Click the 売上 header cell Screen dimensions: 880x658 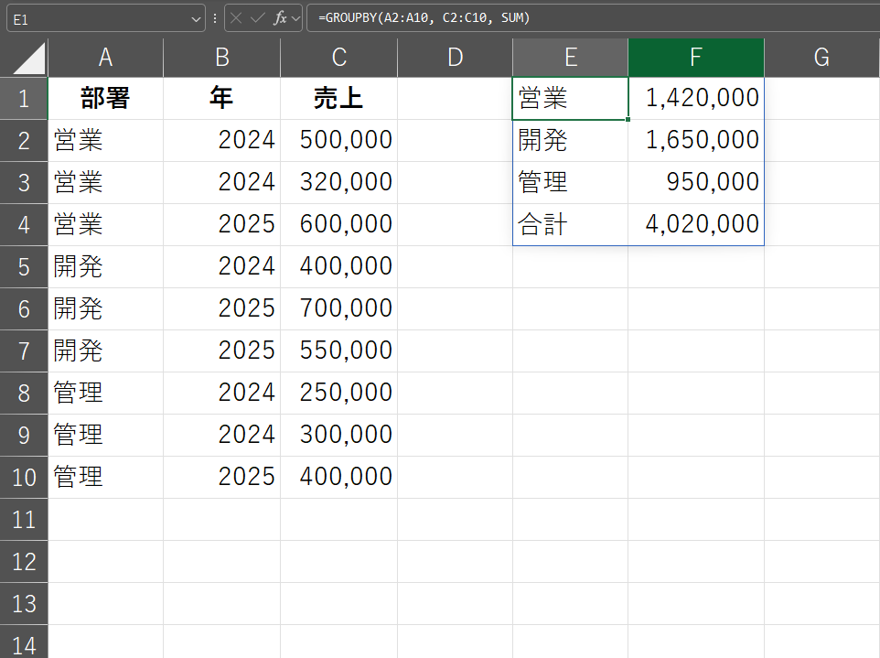[x=338, y=98]
